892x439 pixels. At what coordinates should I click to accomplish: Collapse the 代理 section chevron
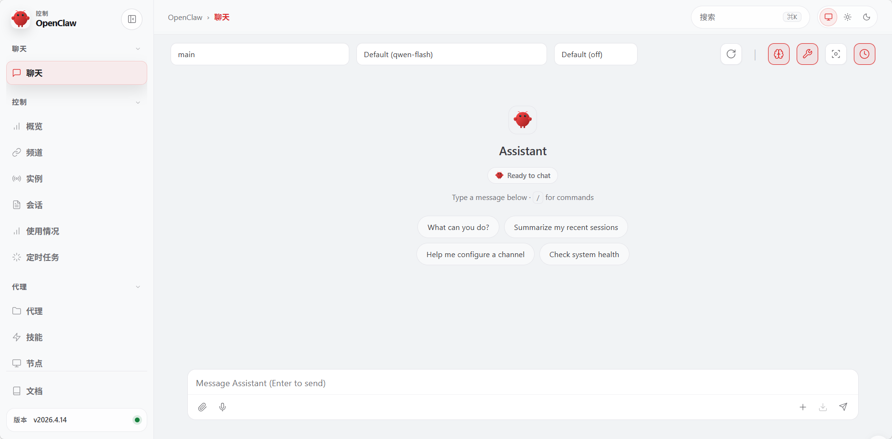point(138,287)
